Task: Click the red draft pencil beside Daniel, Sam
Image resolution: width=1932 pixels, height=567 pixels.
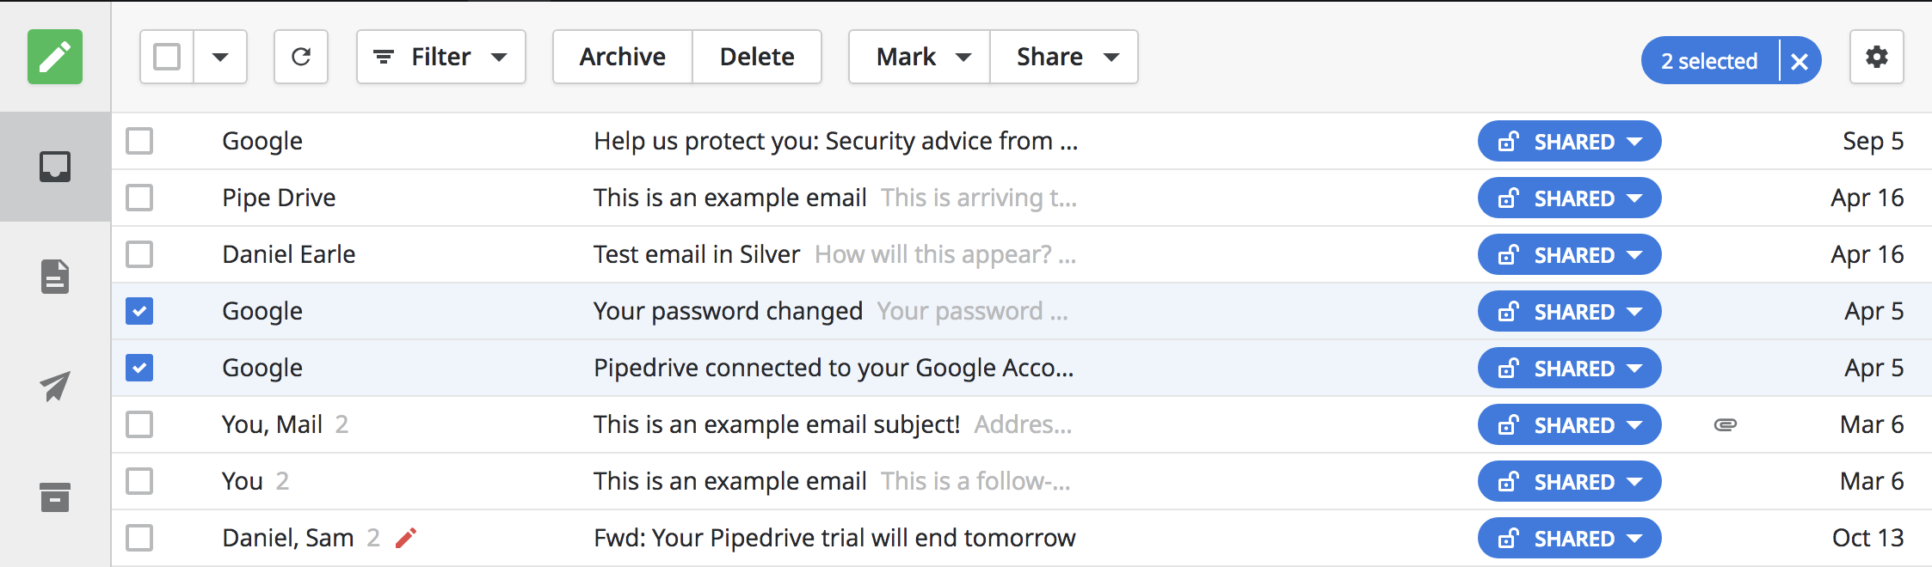Action: point(406,538)
